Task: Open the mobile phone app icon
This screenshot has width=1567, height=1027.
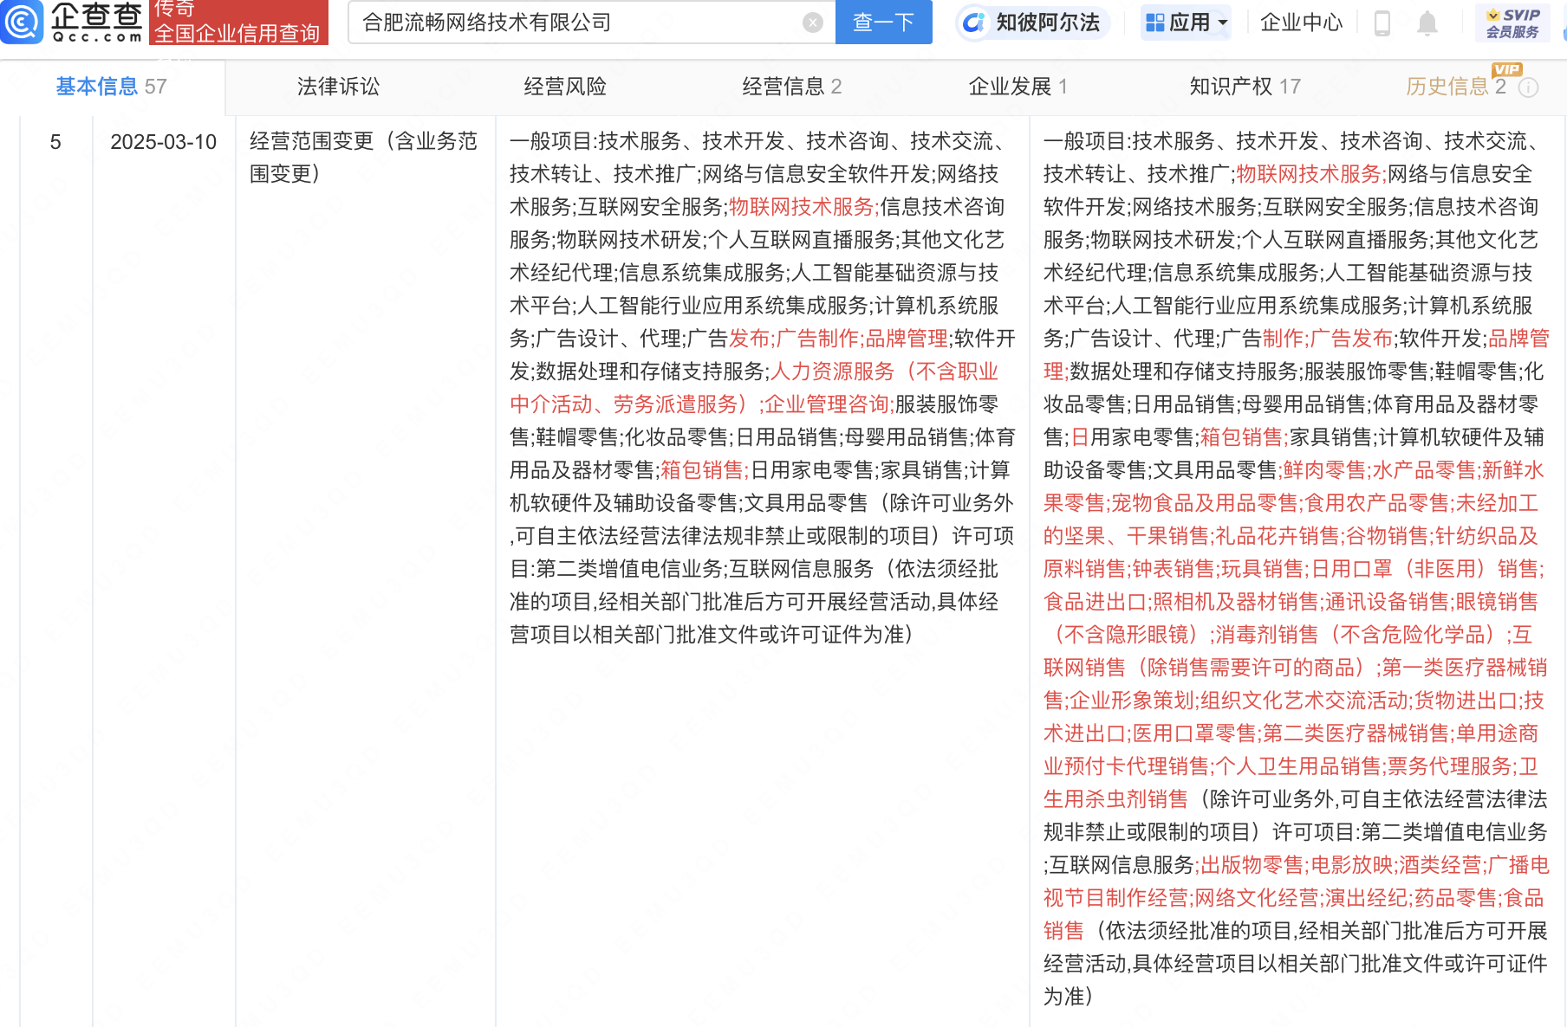Action: tap(1382, 23)
